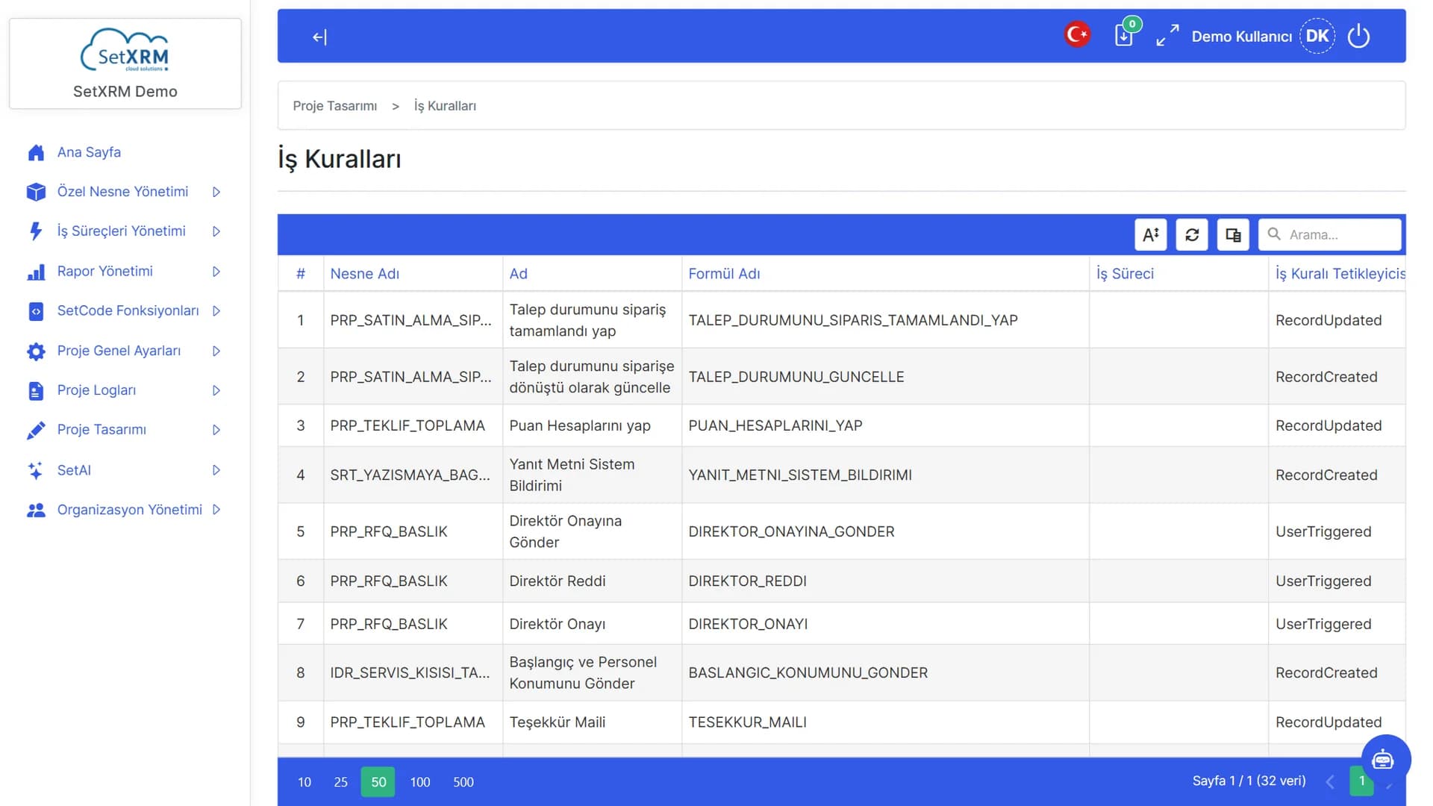Expand the Rapor Yönetimi submenu arrow

coord(216,272)
